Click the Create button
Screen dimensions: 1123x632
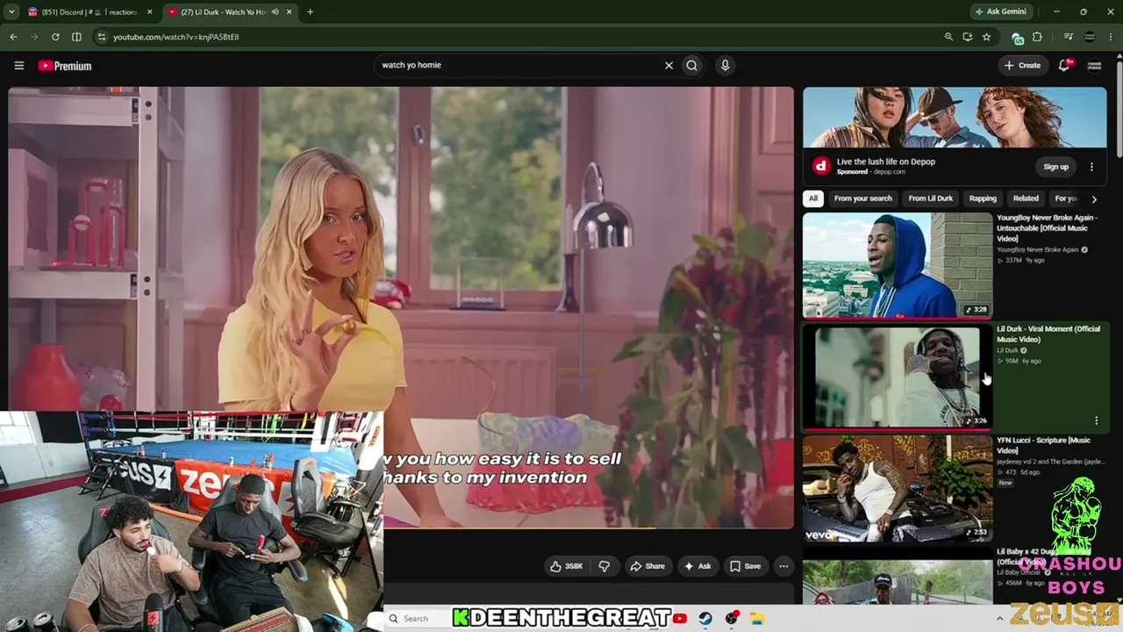pyautogui.click(x=1023, y=65)
